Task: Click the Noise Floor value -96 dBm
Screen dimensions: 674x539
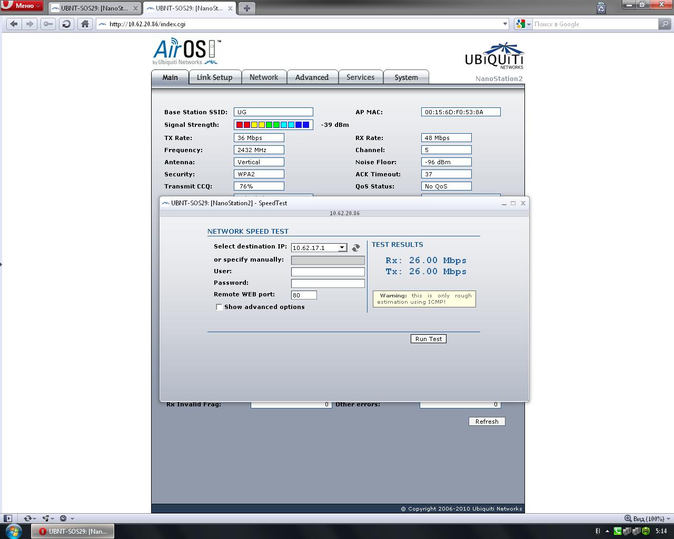Action: pyautogui.click(x=447, y=162)
